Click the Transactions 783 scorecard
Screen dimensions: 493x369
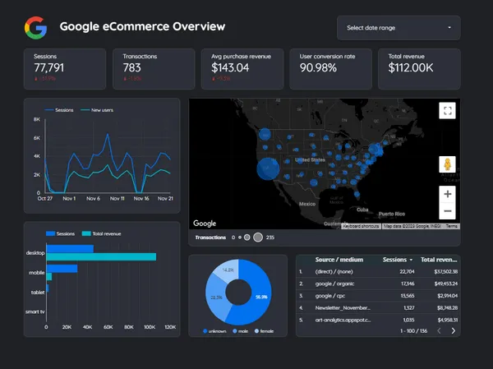click(x=154, y=69)
